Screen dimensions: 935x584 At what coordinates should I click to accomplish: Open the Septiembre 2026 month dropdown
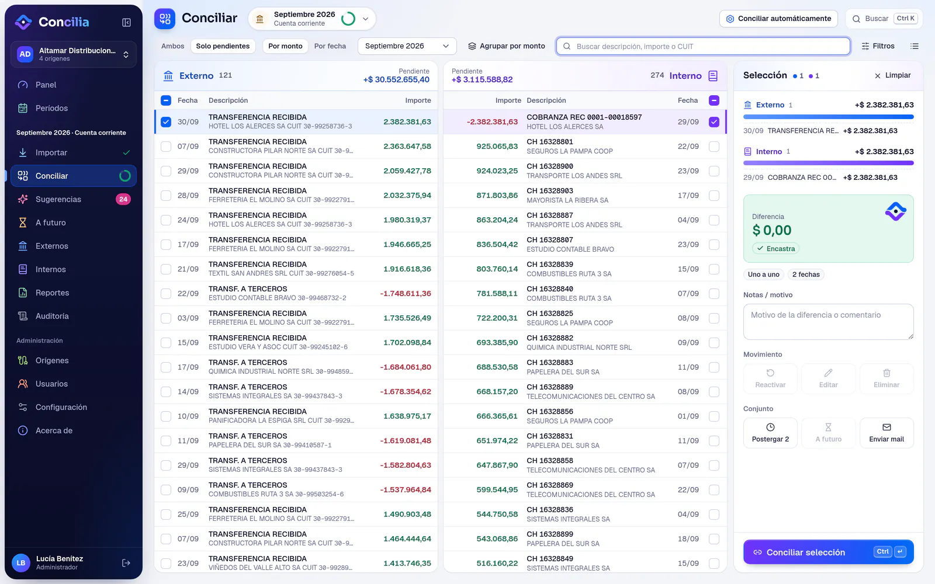407,46
